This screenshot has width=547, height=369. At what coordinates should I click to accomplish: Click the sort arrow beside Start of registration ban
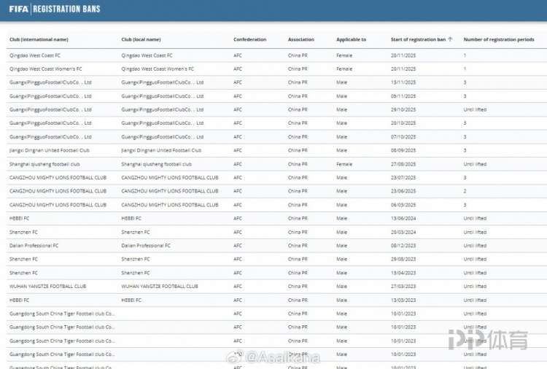450,39
